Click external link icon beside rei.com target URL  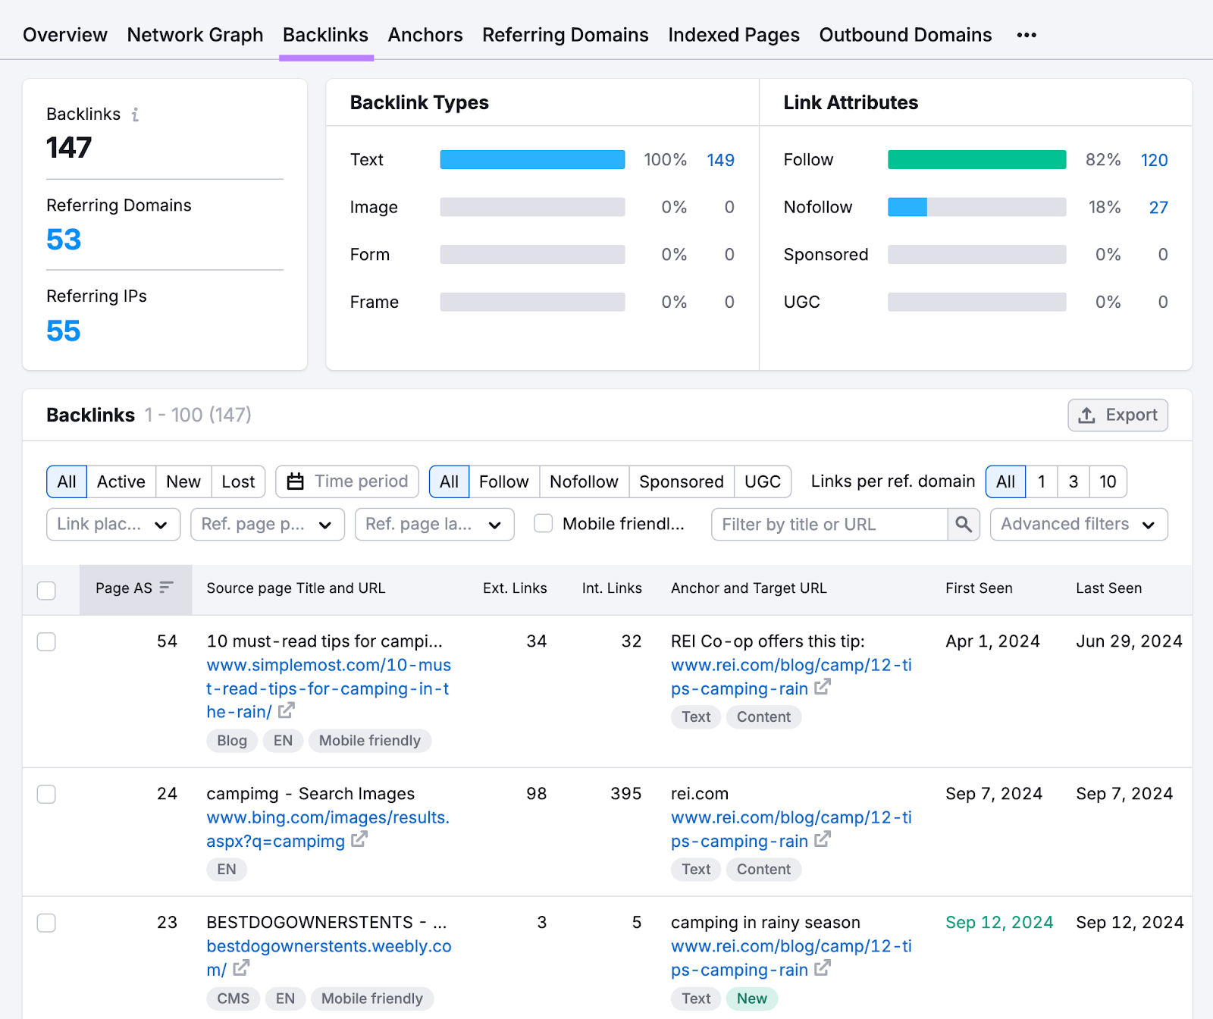(x=823, y=840)
